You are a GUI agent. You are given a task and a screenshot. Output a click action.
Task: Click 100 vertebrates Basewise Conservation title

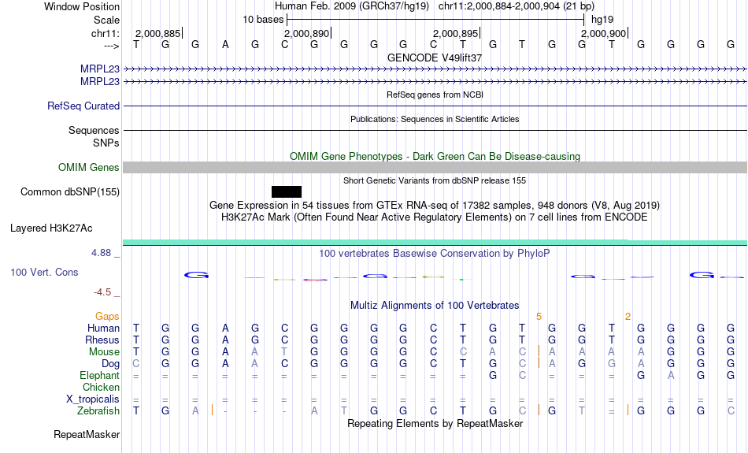pos(435,254)
